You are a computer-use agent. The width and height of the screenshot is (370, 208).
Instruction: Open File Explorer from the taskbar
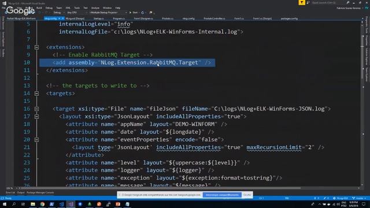pyautogui.click(x=33, y=204)
